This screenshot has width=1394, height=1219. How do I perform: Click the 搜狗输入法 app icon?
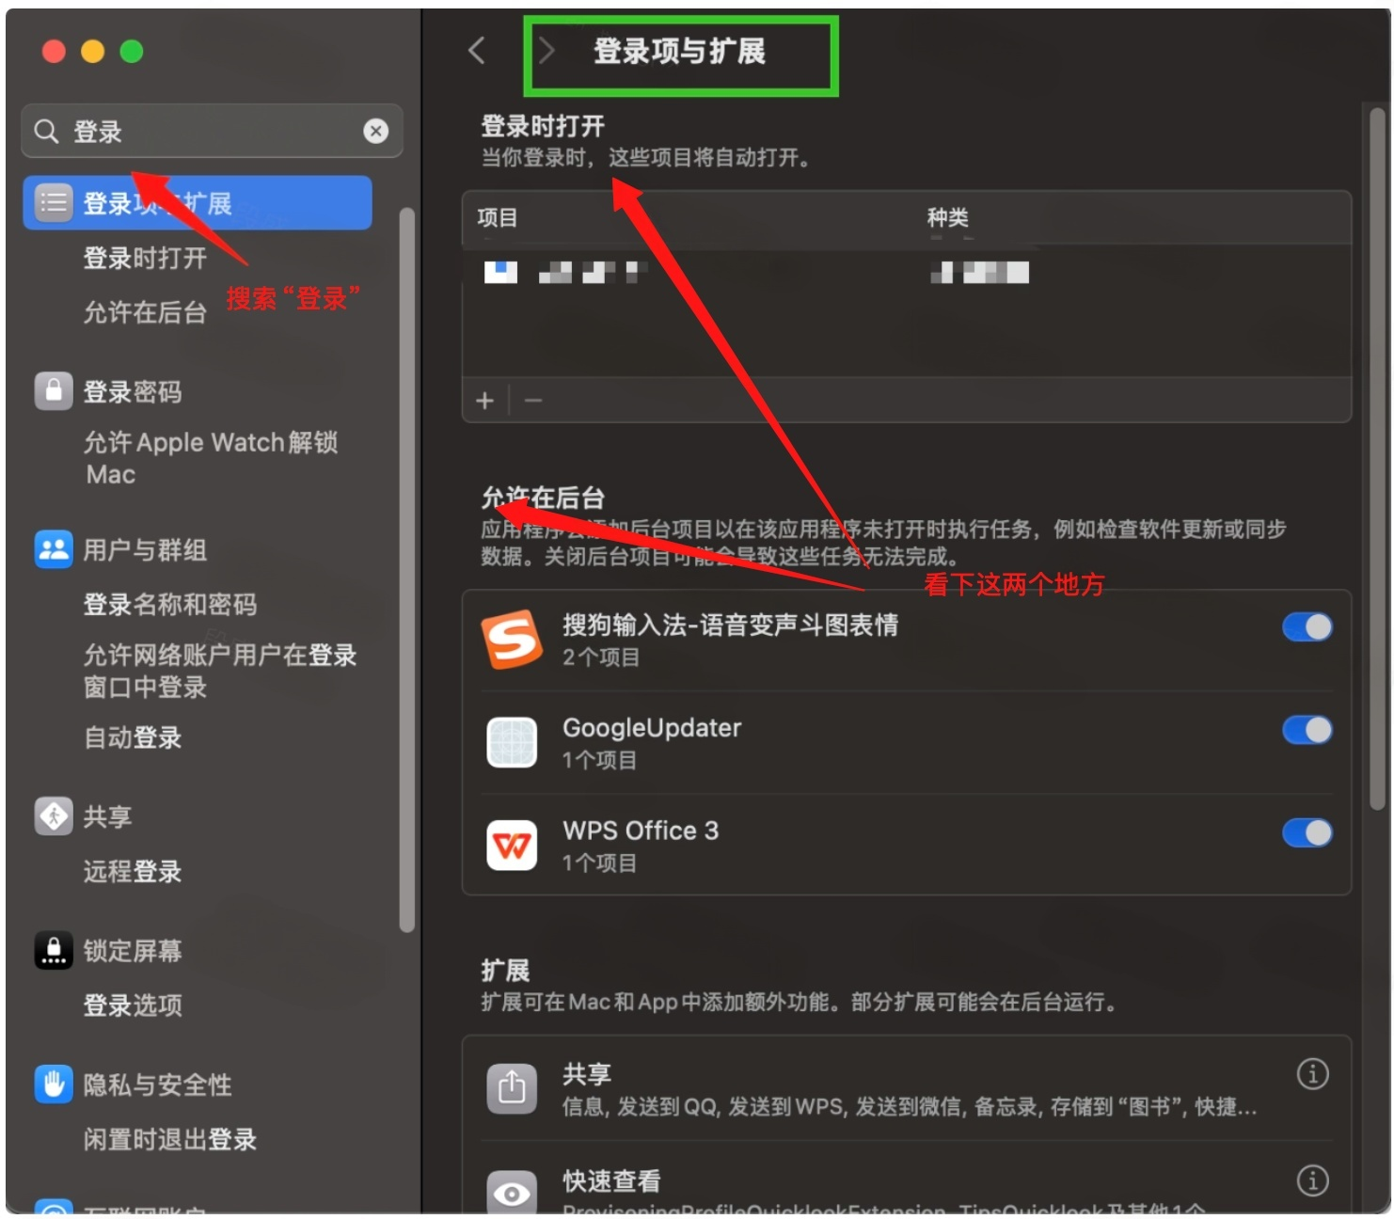[x=512, y=640]
